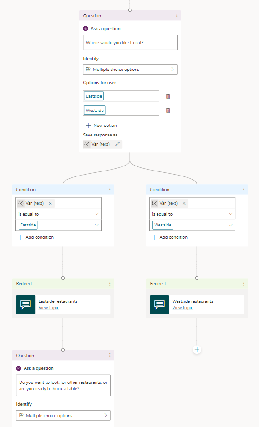This screenshot has width=259, height=427.
Task: Open the lower Question node's three-dot menu
Action: point(110,355)
